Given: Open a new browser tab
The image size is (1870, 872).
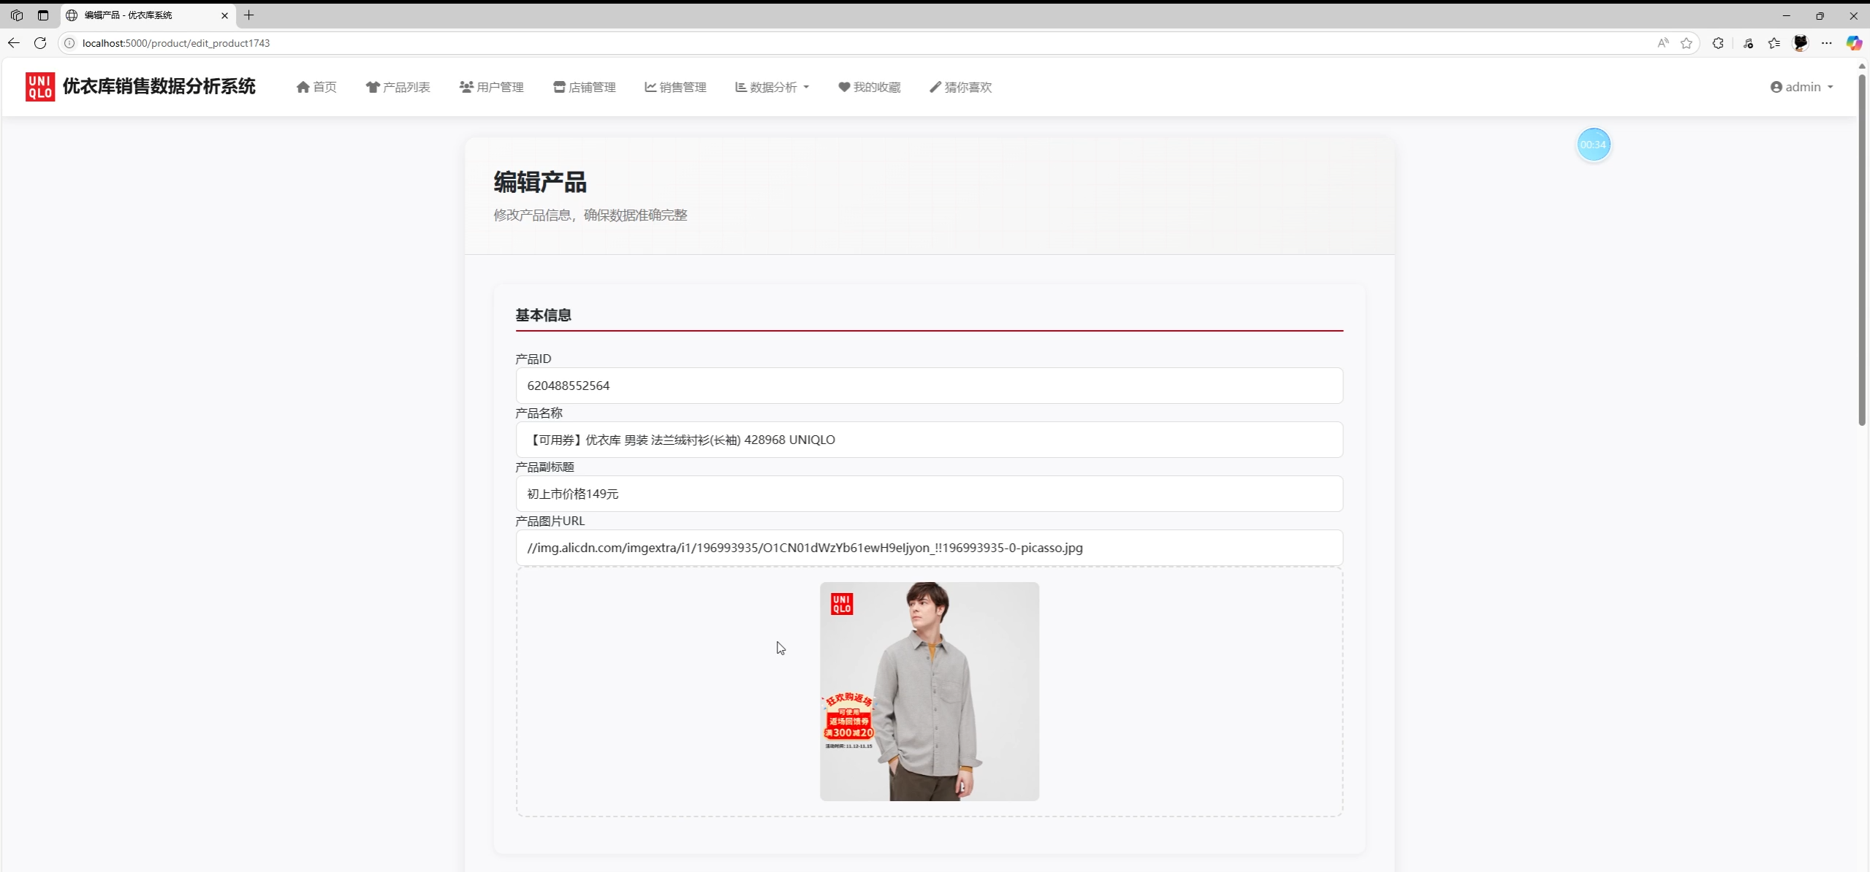Looking at the screenshot, I should click(249, 15).
